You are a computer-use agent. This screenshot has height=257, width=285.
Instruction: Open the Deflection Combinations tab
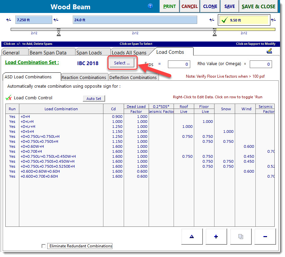point(133,77)
